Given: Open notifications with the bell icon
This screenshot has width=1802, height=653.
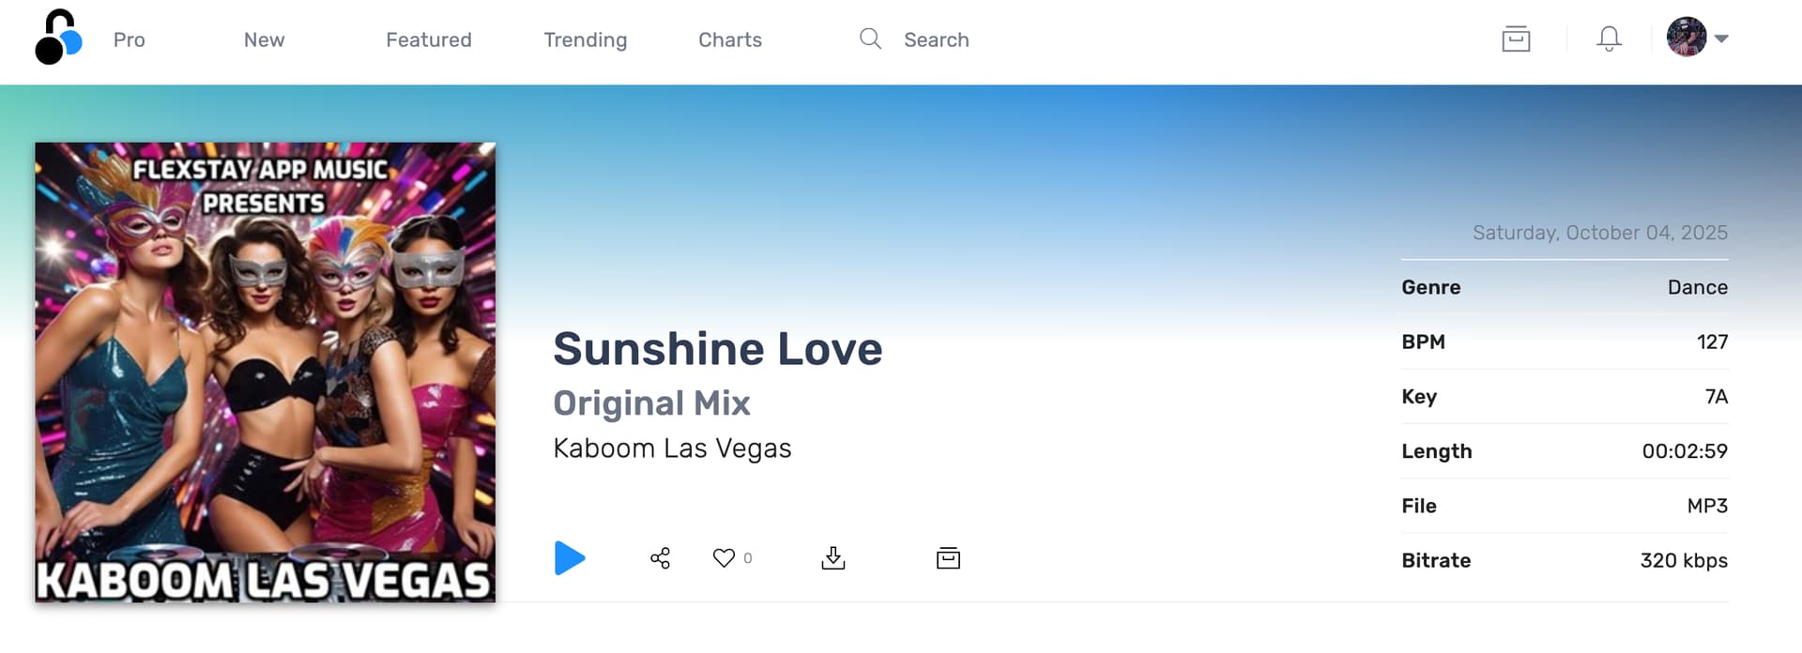Looking at the screenshot, I should (1609, 39).
